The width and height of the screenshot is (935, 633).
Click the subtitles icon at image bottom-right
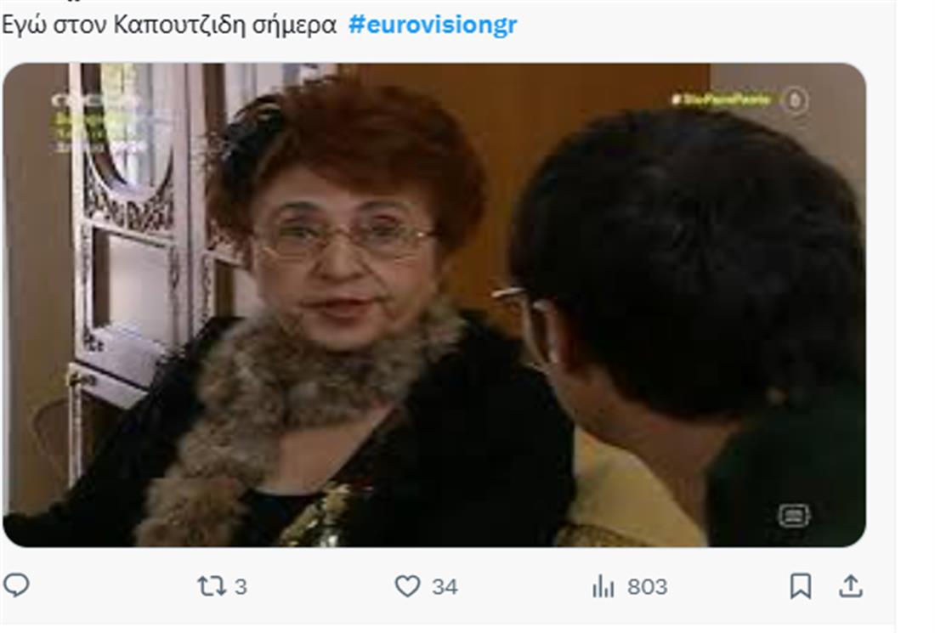pyautogui.click(x=794, y=516)
